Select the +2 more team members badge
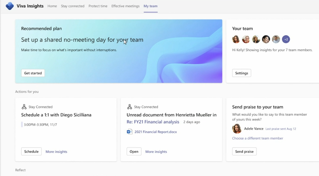The image size is (319, 176). 286,39
